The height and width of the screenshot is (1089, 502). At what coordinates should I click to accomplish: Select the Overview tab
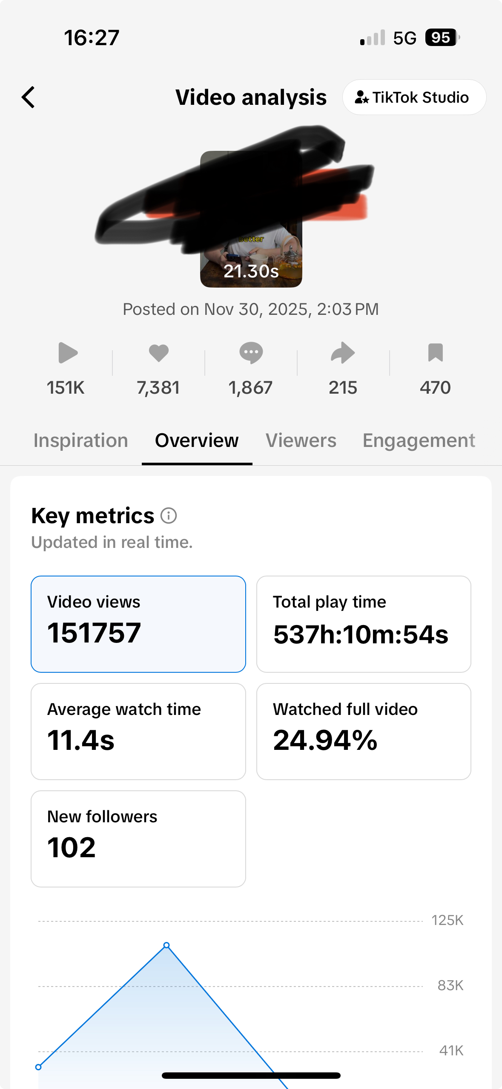tap(197, 441)
